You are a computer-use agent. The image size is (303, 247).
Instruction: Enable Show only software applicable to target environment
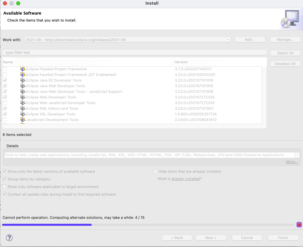click(x=4, y=186)
